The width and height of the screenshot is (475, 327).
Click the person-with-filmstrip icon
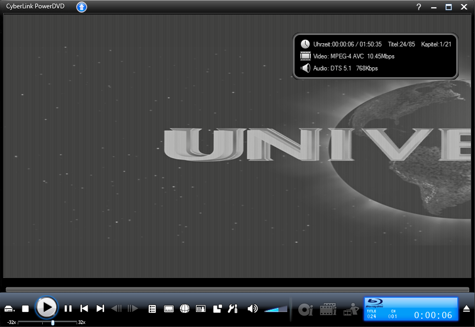(351, 309)
